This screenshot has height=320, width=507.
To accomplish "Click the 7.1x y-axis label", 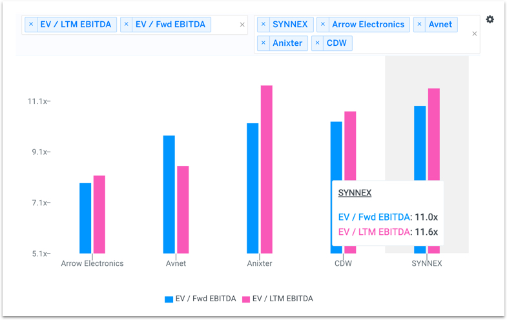I will coord(41,203).
